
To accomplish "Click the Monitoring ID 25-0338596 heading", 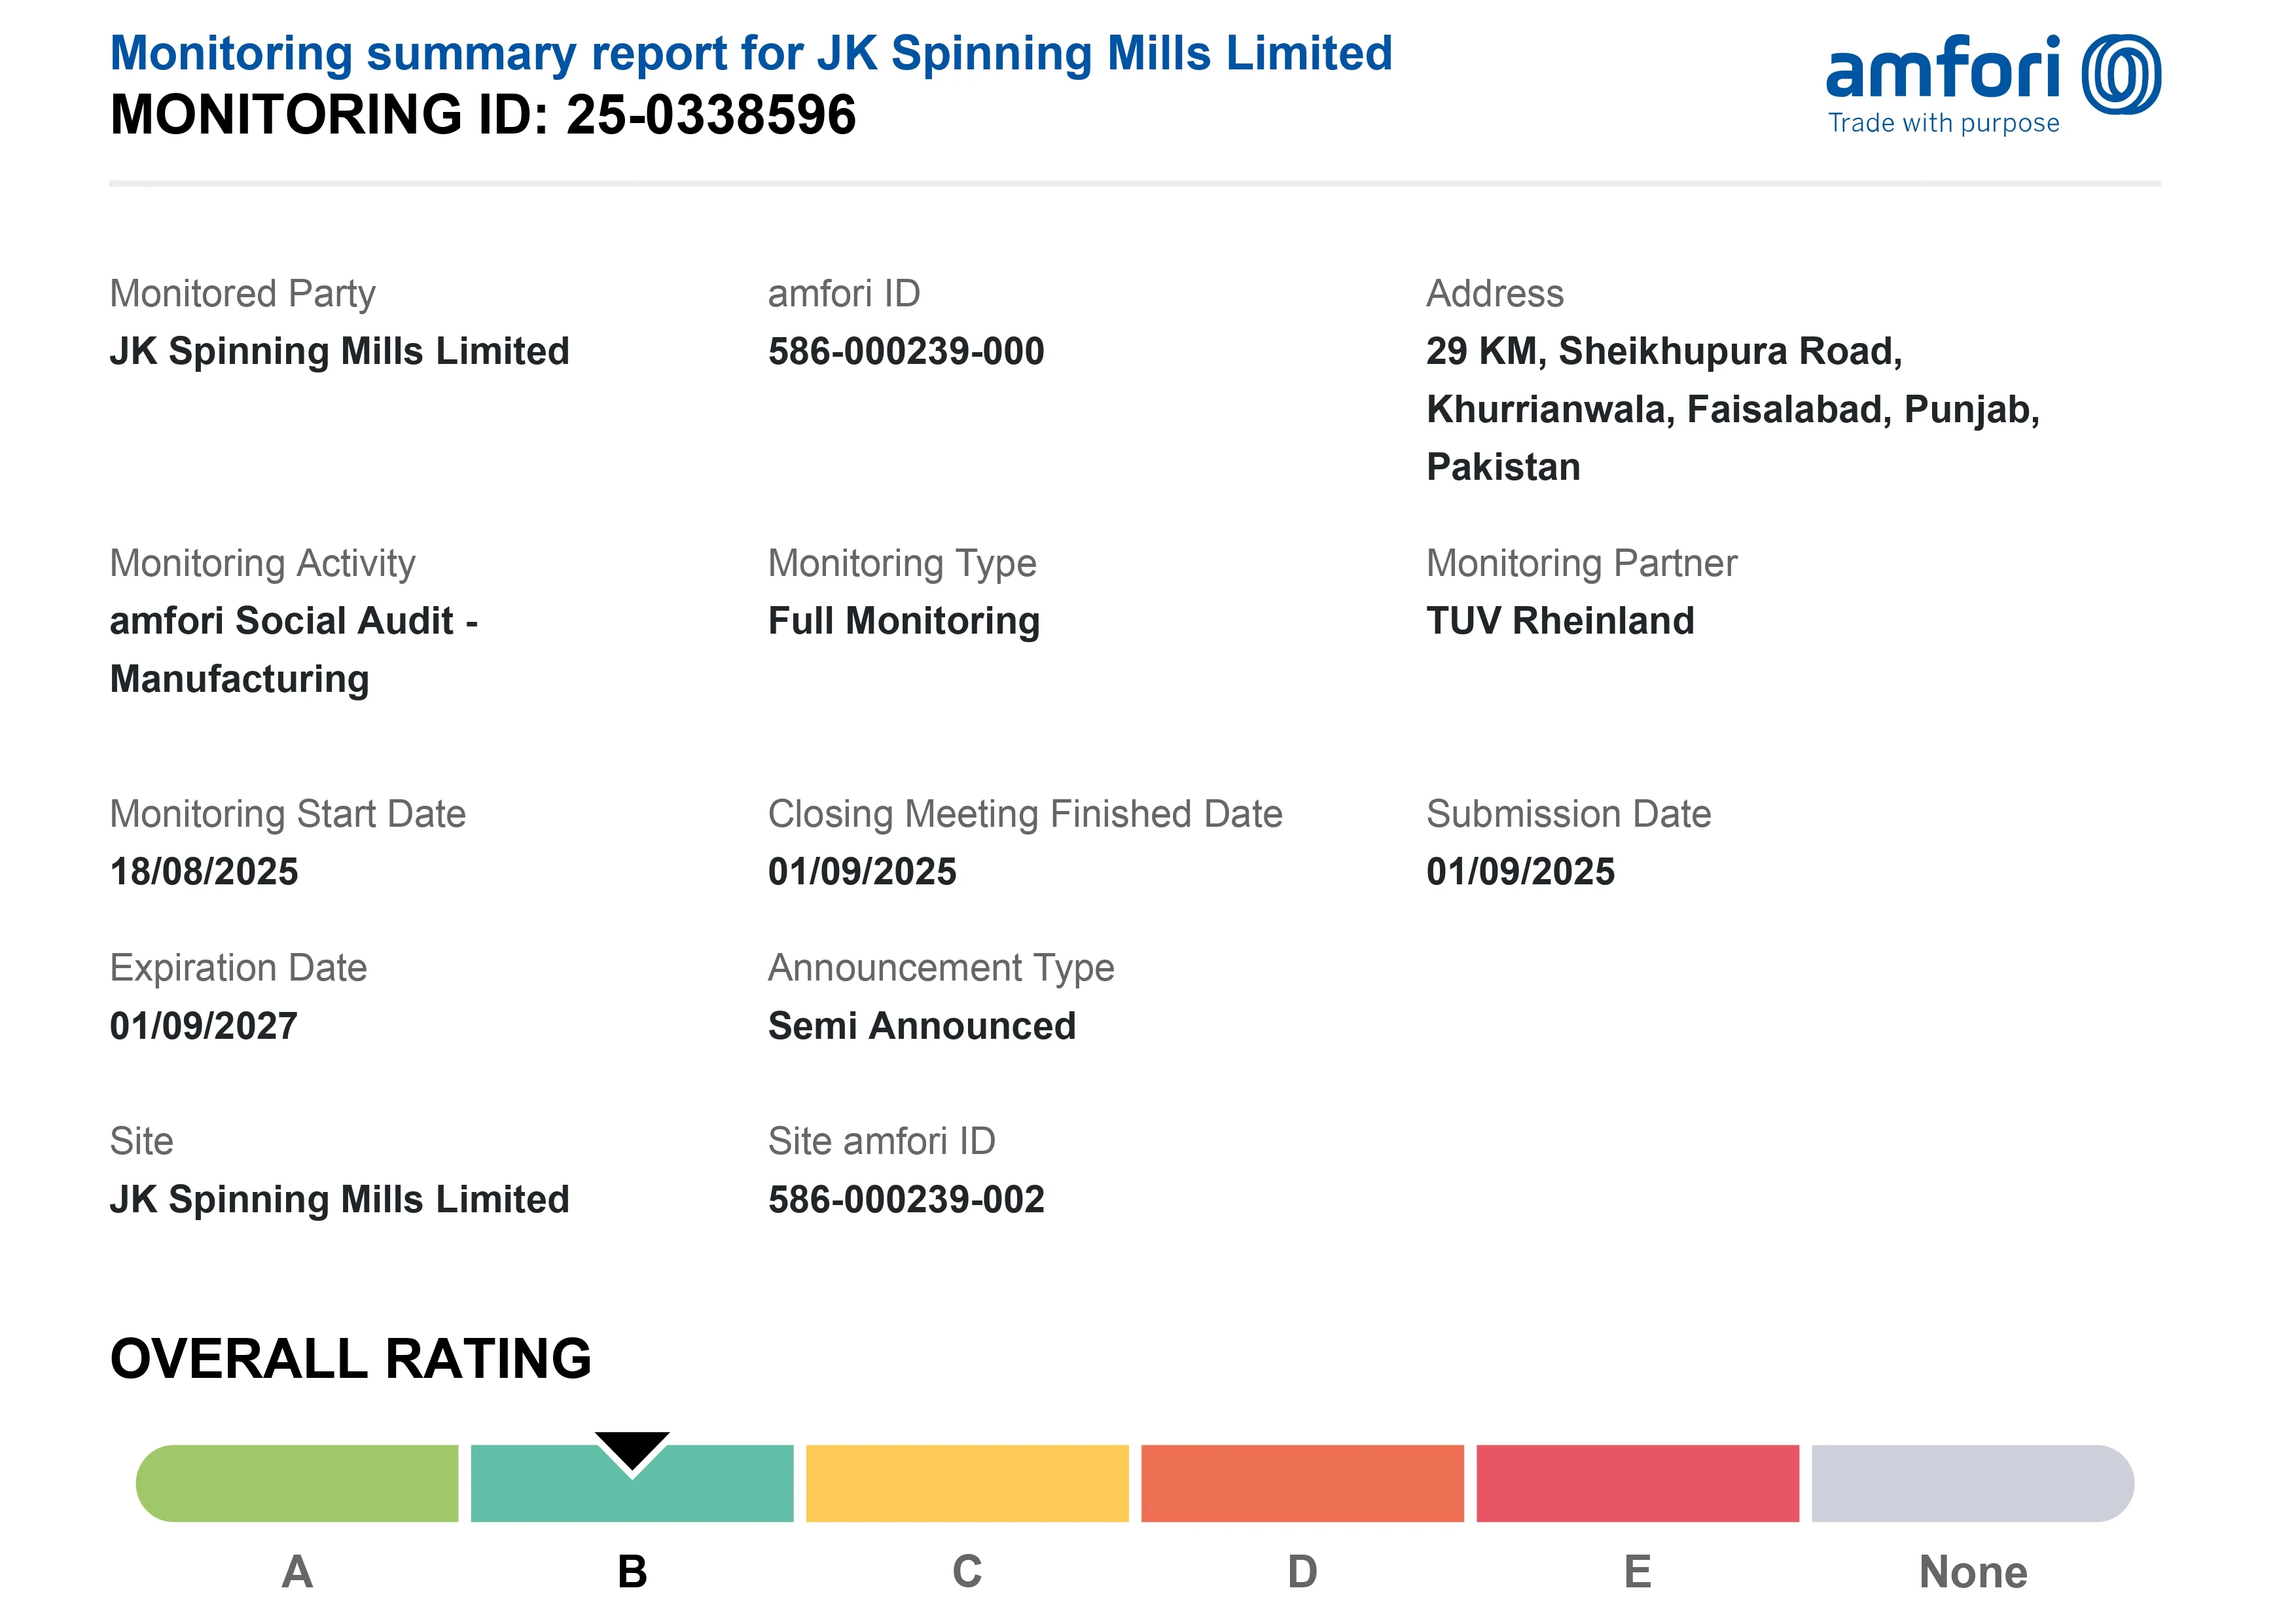I will coord(483,115).
